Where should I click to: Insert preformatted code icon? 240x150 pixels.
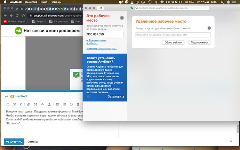pyautogui.click(x=42, y=104)
